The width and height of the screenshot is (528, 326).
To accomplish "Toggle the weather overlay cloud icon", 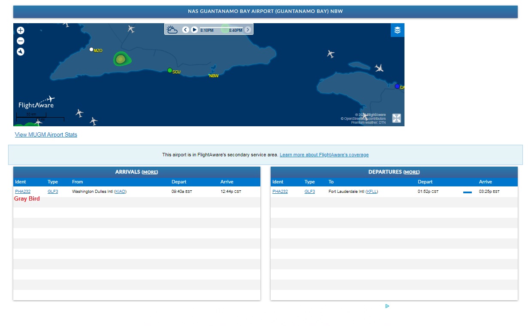I will click(x=172, y=30).
